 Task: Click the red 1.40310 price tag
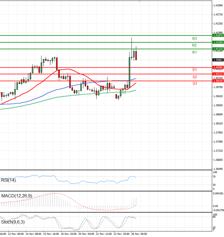[218, 74]
